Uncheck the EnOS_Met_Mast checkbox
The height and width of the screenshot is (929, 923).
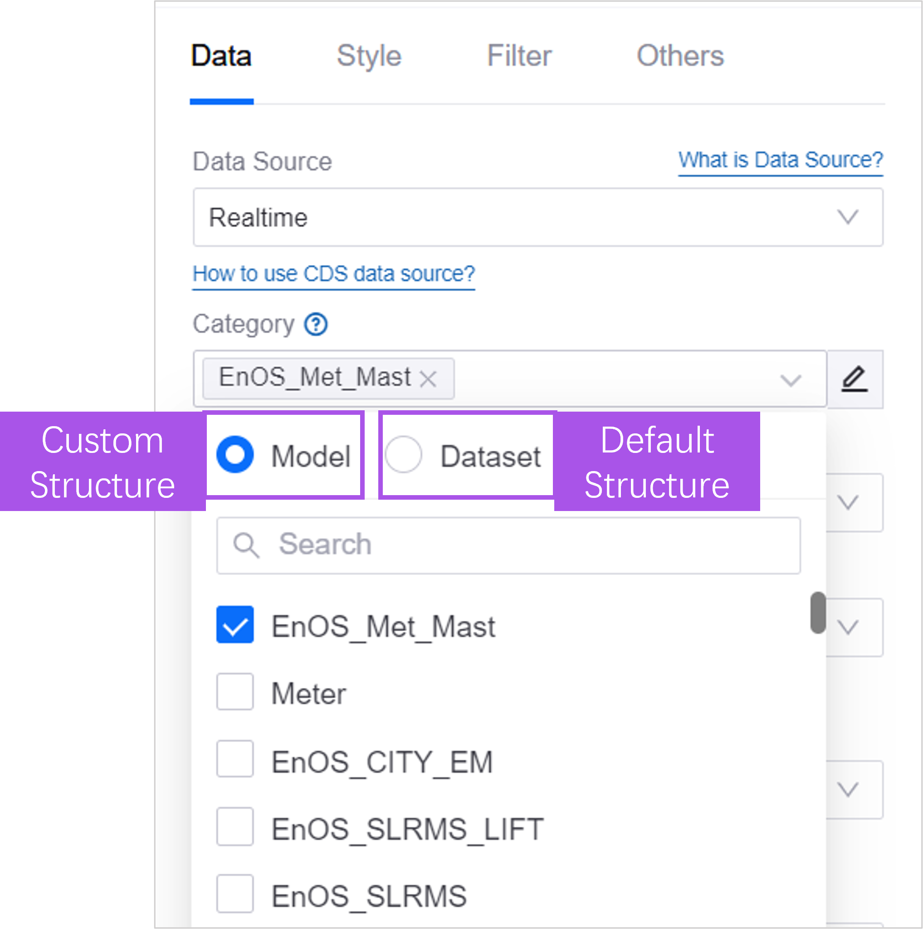(x=235, y=624)
